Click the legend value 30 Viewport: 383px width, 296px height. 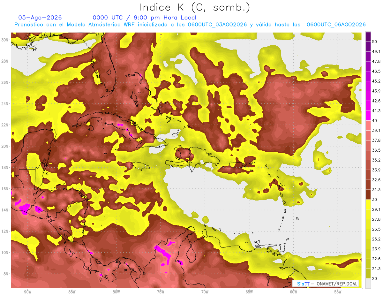tap(374, 200)
